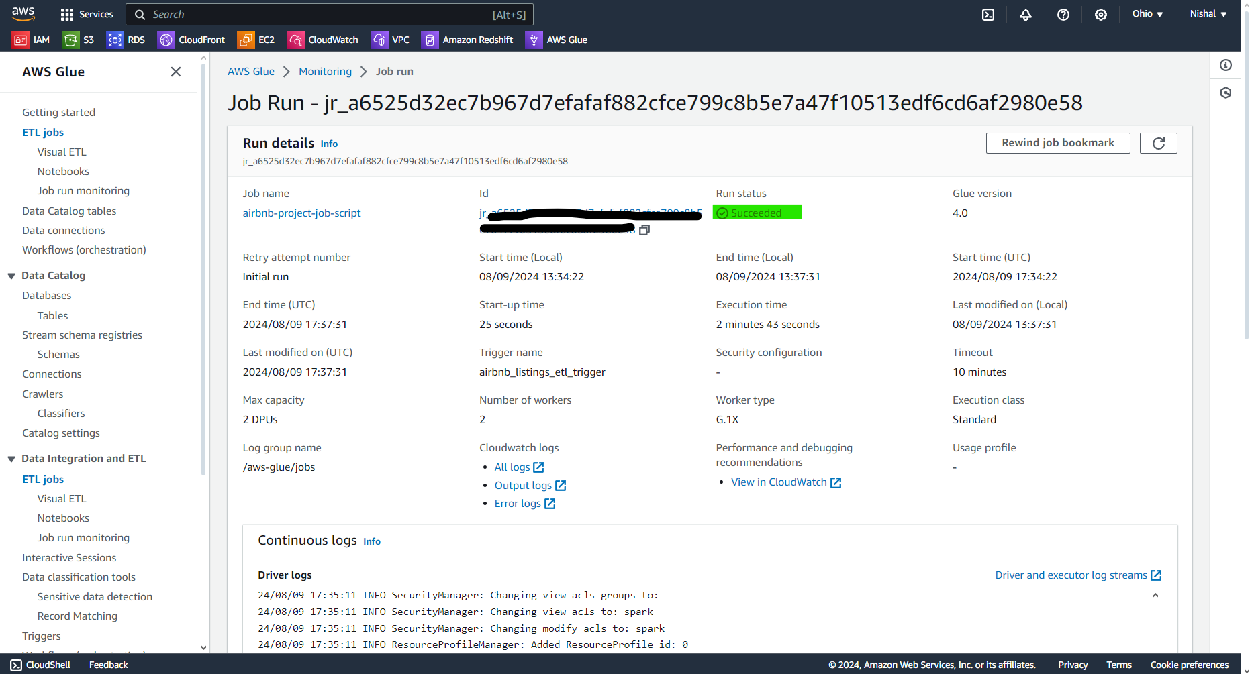Click Rewind job bookmark button
The height and width of the screenshot is (674, 1252).
coord(1058,143)
